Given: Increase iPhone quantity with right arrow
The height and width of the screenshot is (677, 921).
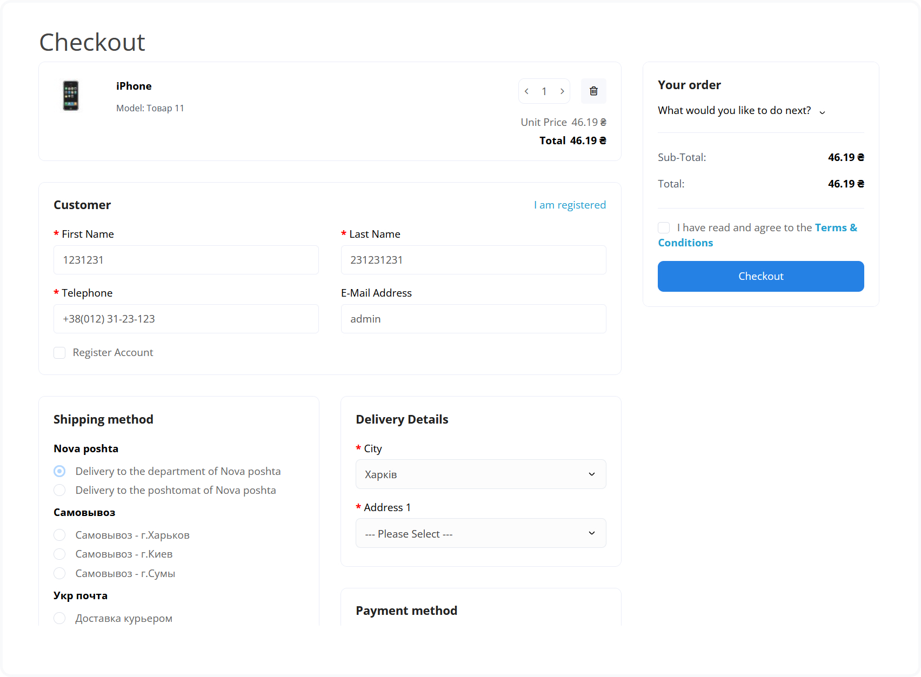Looking at the screenshot, I should click(562, 91).
